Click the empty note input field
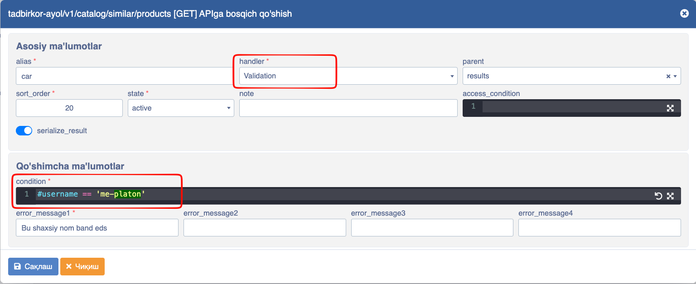696x284 pixels. 348,108
